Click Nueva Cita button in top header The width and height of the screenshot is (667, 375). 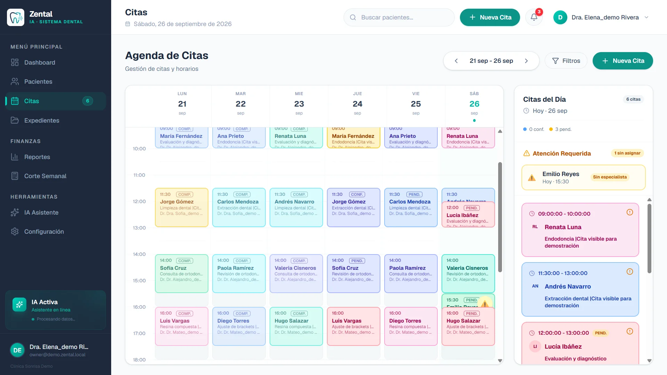(490, 17)
